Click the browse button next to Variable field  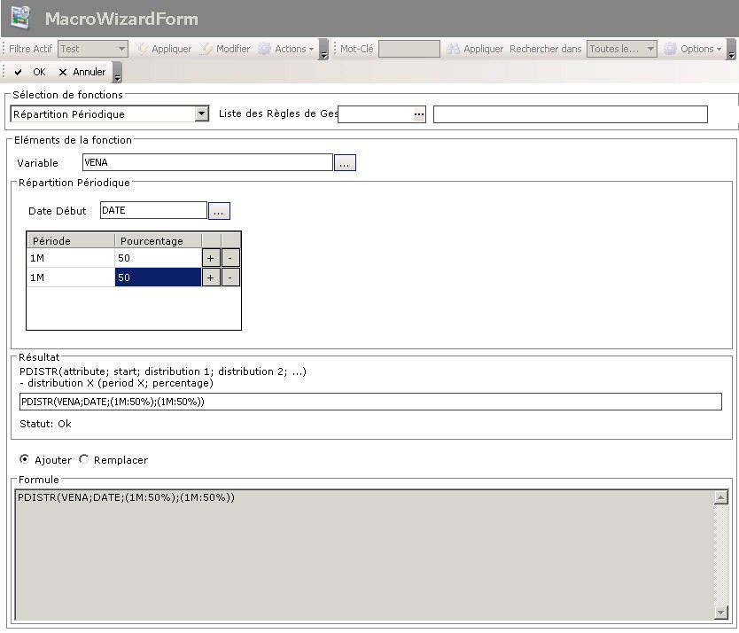pos(345,163)
